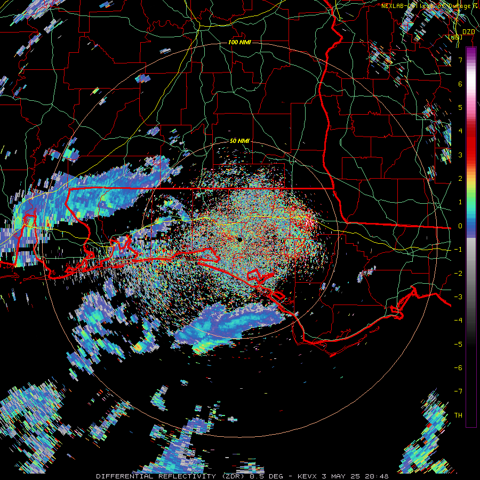This screenshot has height=480, width=480.
Task: Click the "-3" value on the scale
Action: pyautogui.click(x=458, y=297)
